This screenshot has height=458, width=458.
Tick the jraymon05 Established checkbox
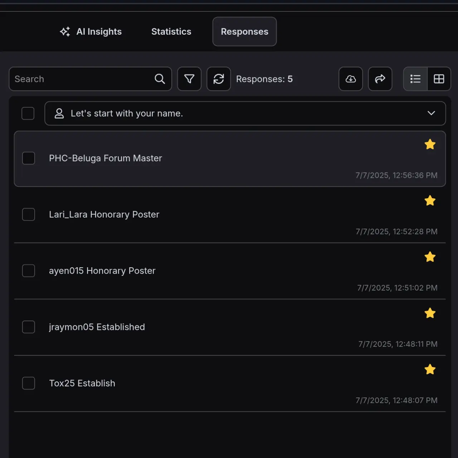pos(29,327)
